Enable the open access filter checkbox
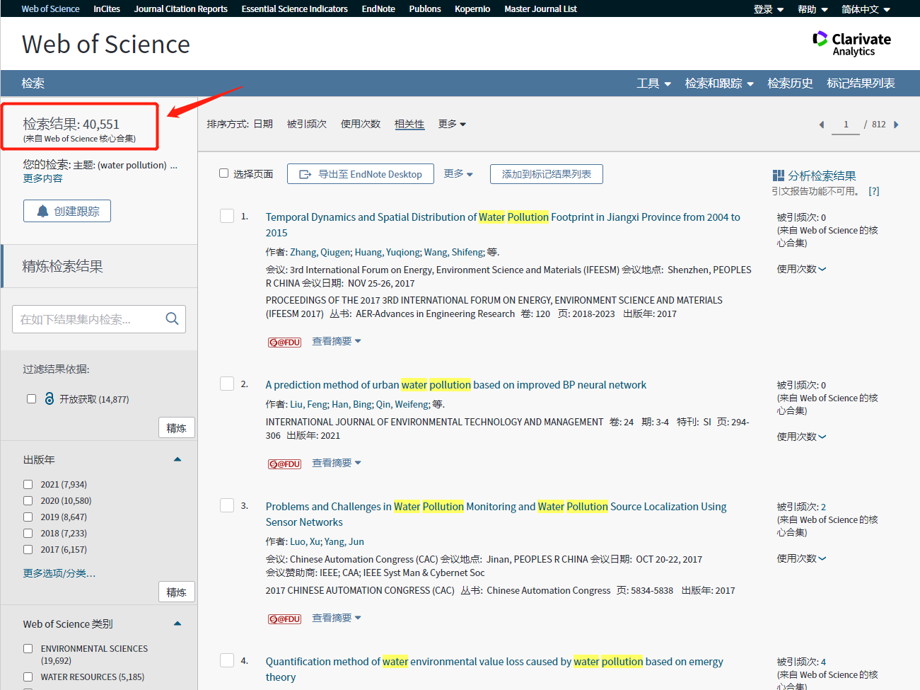This screenshot has height=690, width=920. [x=31, y=398]
